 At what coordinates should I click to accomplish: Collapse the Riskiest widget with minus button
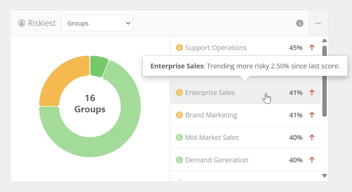tap(318, 23)
